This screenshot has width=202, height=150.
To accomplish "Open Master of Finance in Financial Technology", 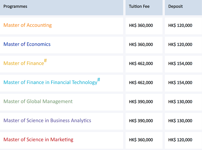I will tap(50, 82).
